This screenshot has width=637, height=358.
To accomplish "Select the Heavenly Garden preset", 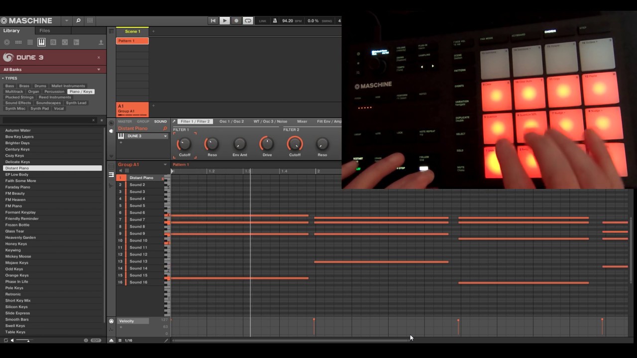I will (20, 238).
